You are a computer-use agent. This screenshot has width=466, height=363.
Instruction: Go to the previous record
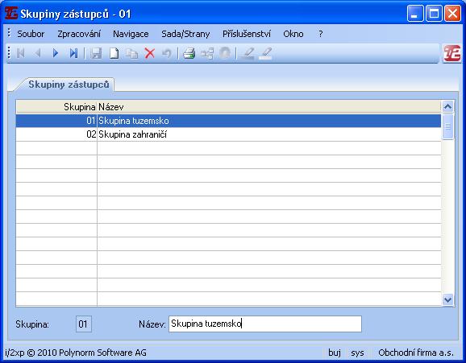(38, 53)
